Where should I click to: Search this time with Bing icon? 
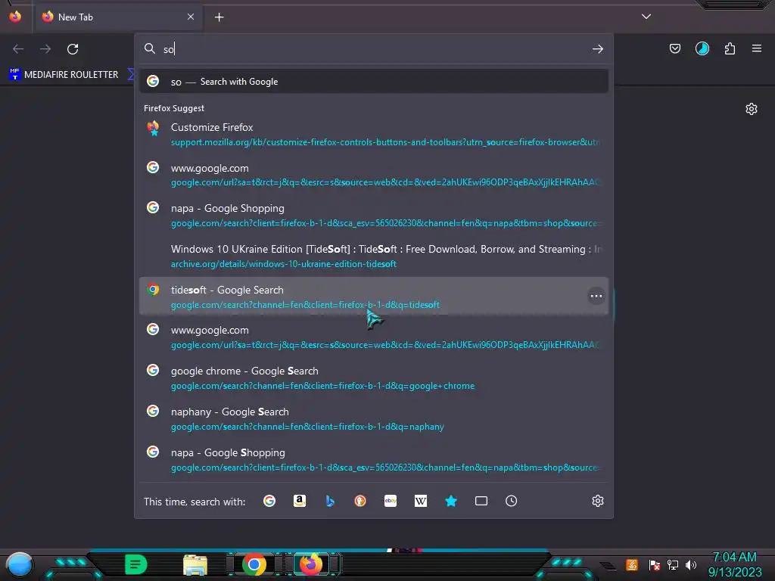[x=330, y=501]
